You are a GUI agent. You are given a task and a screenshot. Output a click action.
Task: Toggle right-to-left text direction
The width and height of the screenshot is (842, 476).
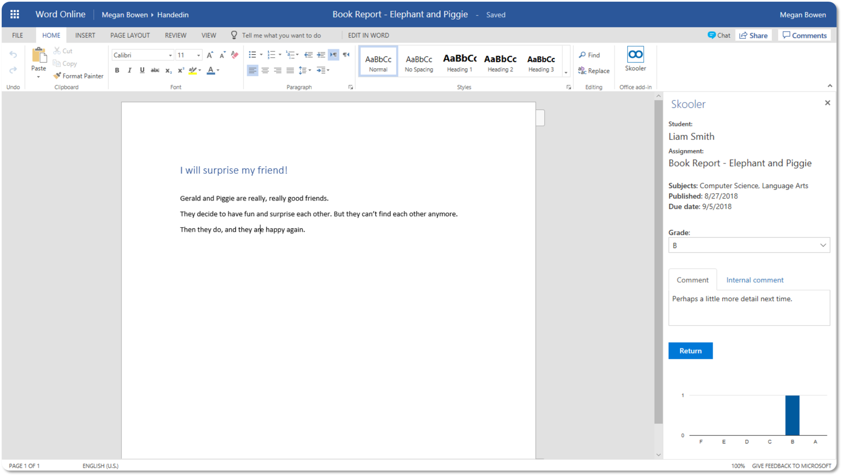[346, 55]
